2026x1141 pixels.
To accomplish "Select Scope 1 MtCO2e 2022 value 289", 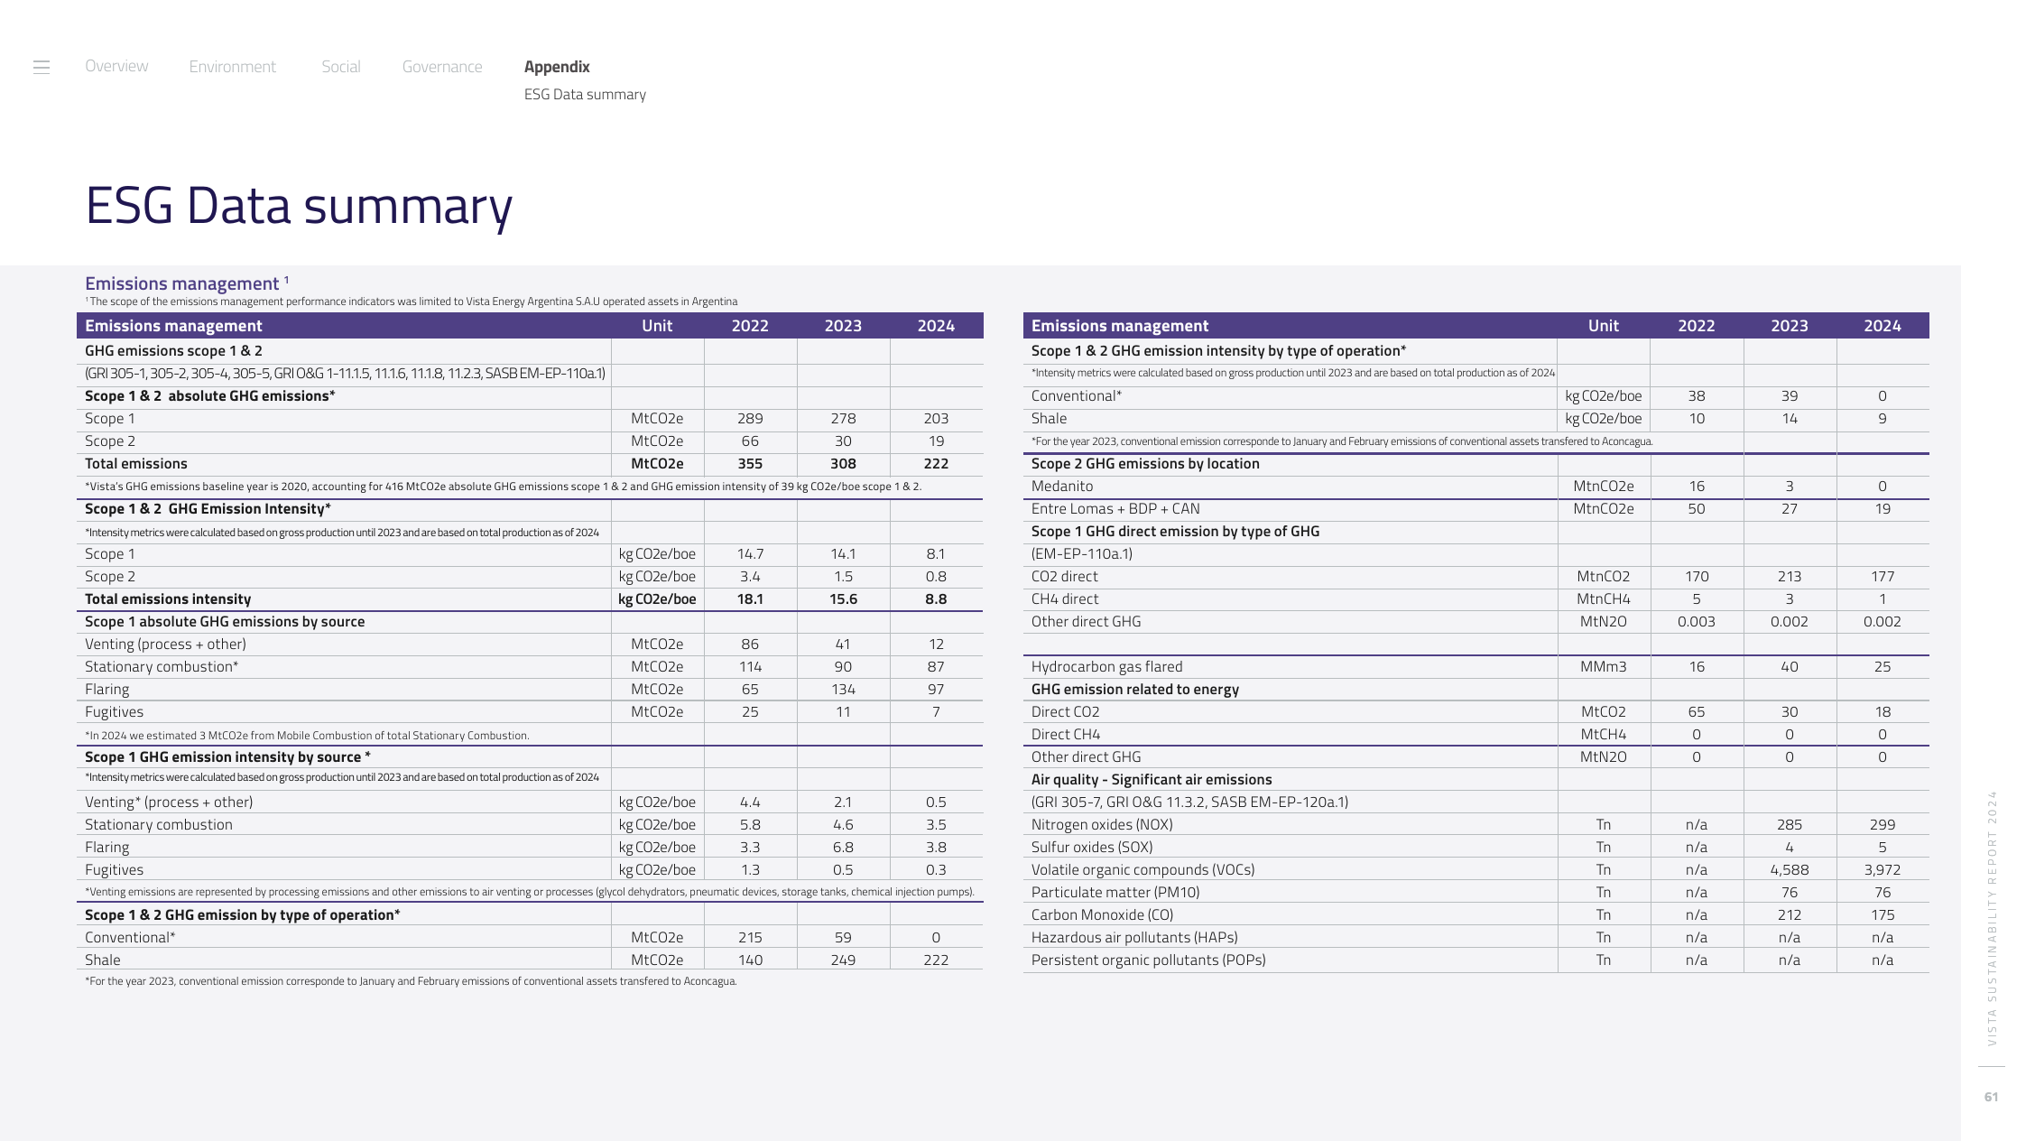I will click(750, 419).
